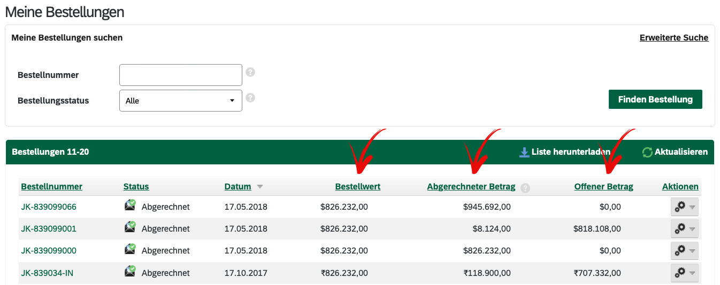
Task: Open gear actions menu for JK-839099066
Action: tap(685, 207)
